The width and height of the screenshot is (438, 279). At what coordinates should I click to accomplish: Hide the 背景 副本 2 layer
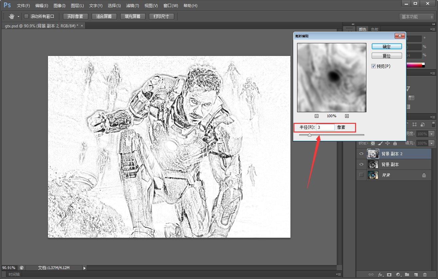(361, 154)
